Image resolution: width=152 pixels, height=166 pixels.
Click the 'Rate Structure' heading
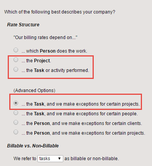(x=23, y=25)
